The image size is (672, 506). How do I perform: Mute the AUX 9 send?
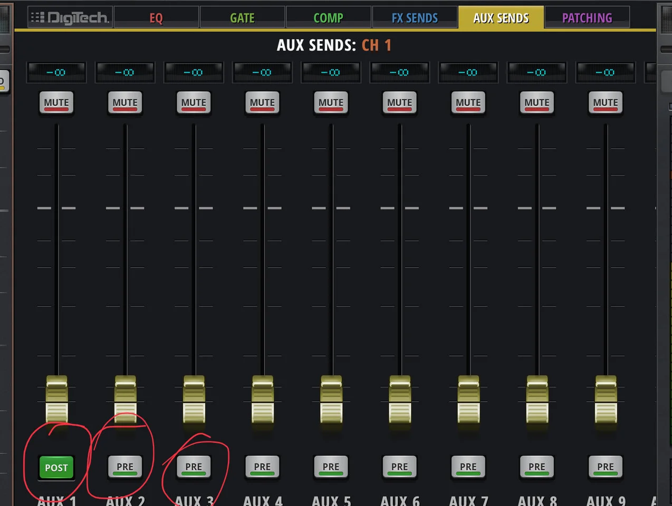tap(606, 103)
